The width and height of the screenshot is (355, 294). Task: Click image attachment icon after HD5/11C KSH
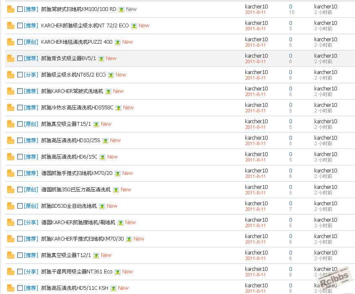pos(113,289)
